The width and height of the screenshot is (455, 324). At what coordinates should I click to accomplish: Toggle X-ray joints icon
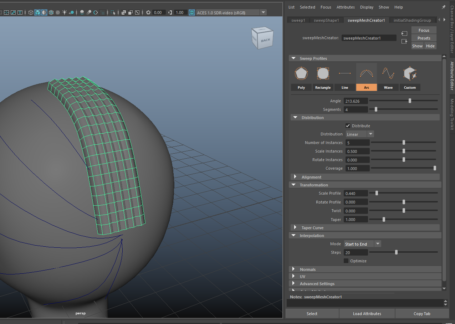click(137, 12)
